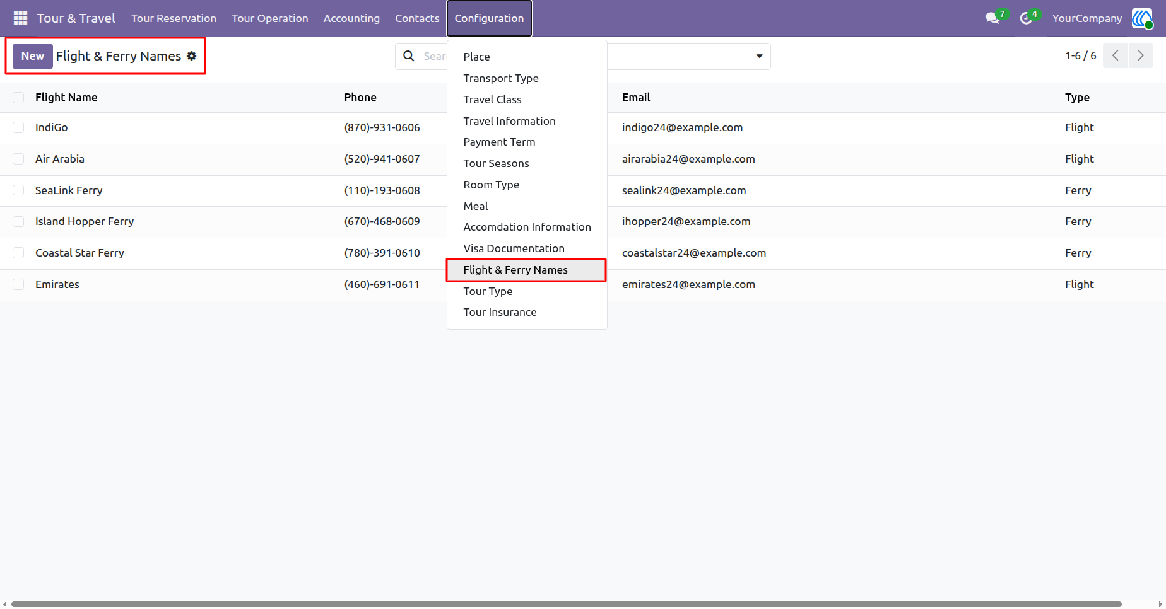
Task: Sort by the Email column header
Action: 636,98
